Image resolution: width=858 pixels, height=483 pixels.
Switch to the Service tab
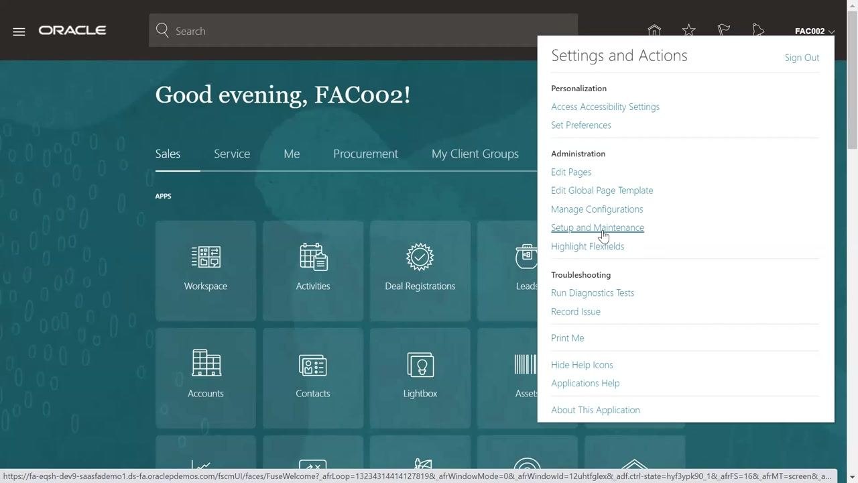232,154
